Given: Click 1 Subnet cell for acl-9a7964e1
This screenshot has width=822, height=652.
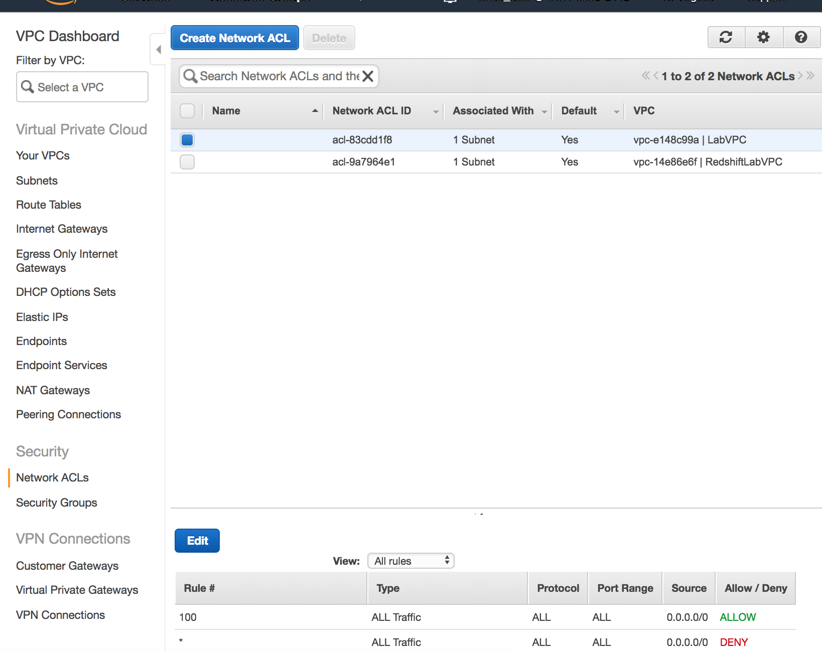Looking at the screenshot, I should tap(474, 162).
